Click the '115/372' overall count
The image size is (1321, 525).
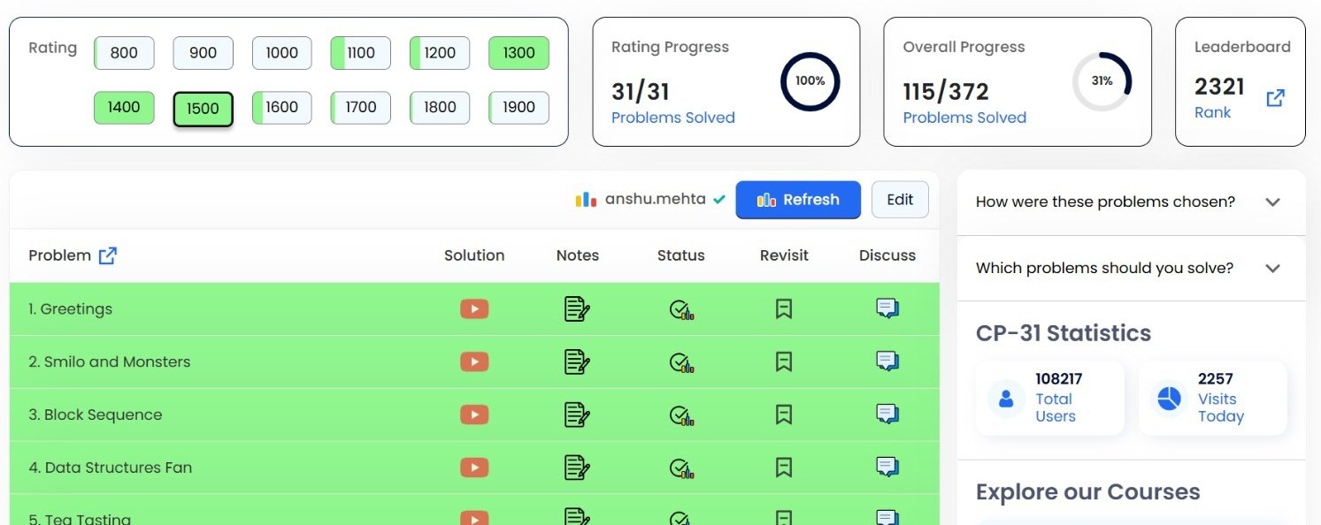click(x=946, y=91)
